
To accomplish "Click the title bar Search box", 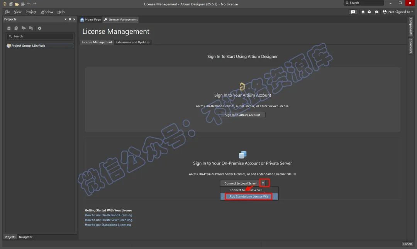I will [x=364, y=3].
